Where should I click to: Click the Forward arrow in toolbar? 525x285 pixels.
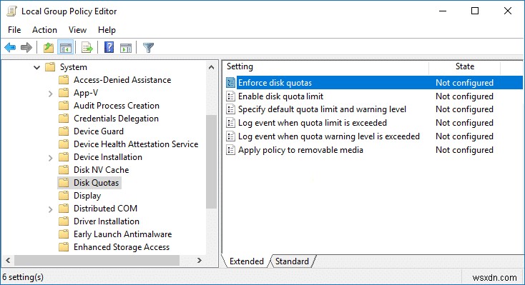point(26,48)
